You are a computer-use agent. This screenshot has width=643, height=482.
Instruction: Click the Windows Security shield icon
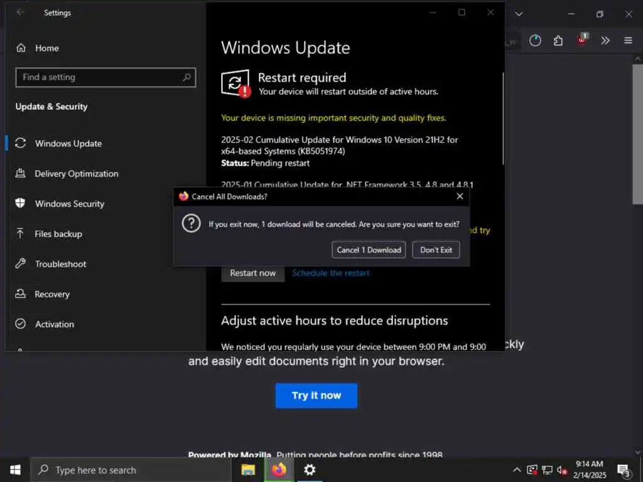click(21, 203)
